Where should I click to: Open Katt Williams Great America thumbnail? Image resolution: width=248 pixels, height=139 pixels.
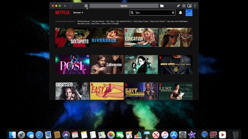point(141,91)
